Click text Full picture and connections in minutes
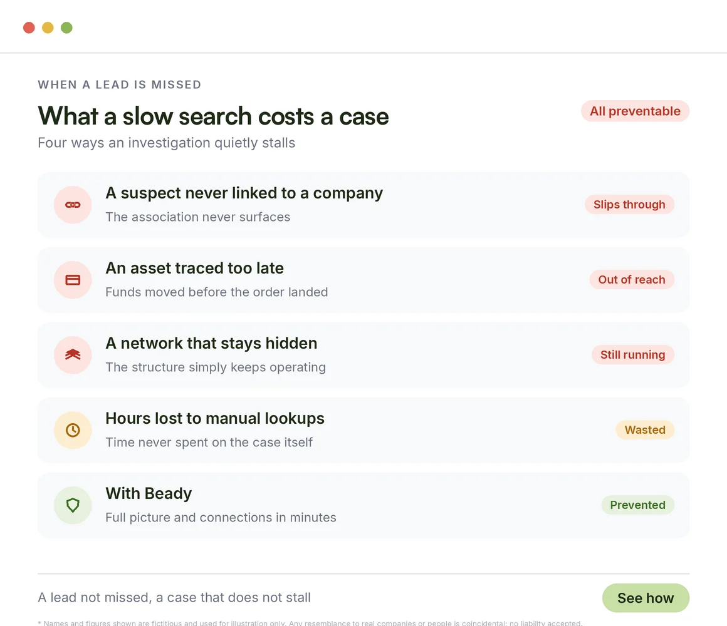This screenshot has height=626, width=727. (x=221, y=517)
